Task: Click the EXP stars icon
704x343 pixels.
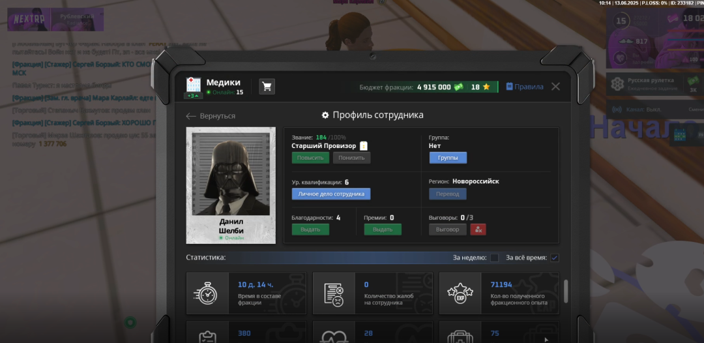Action: pos(460,293)
